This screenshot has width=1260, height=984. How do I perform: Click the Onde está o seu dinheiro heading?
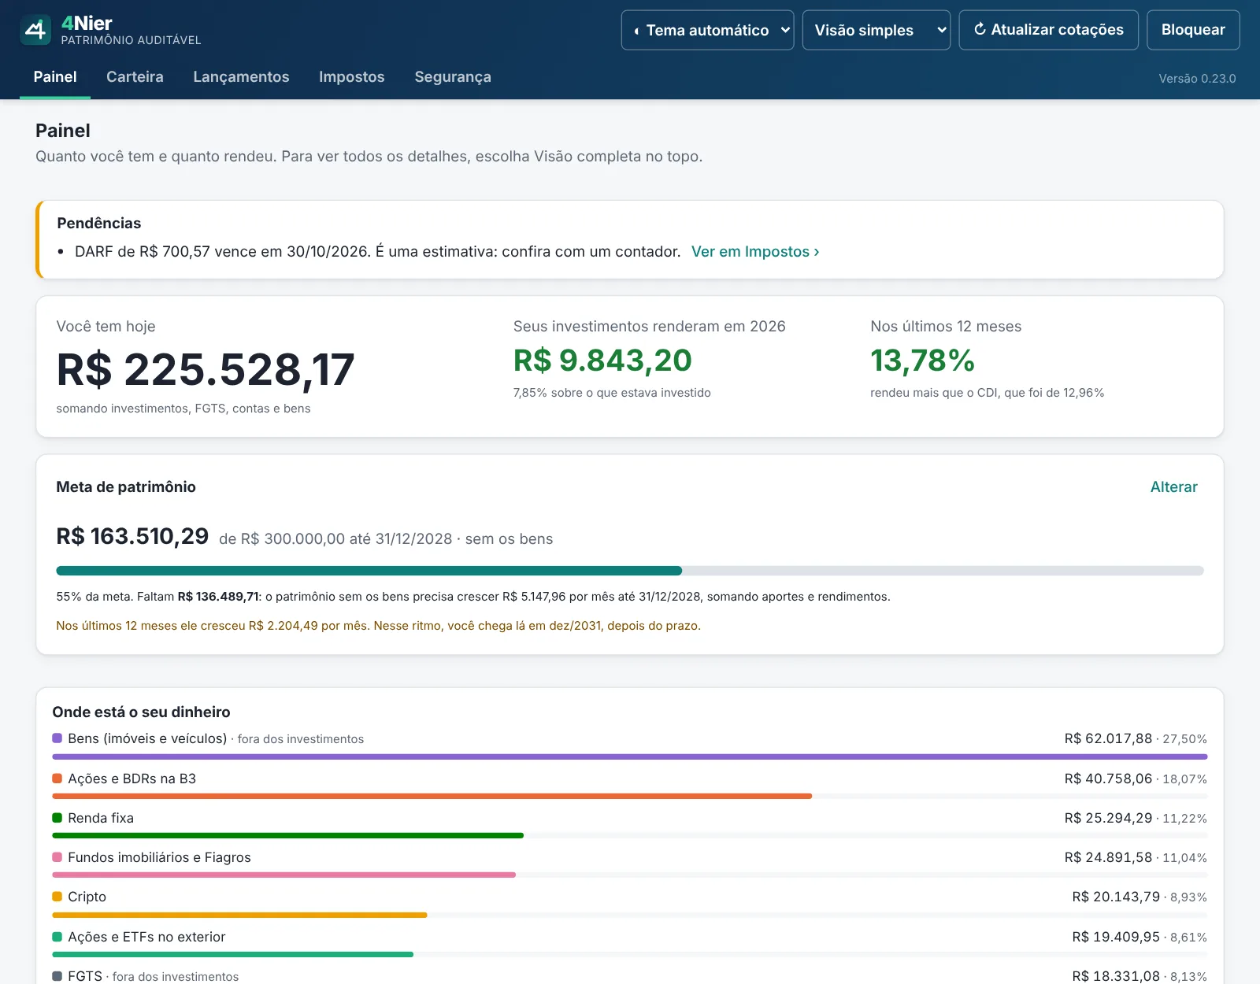pyautogui.click(x=141, y=712)
